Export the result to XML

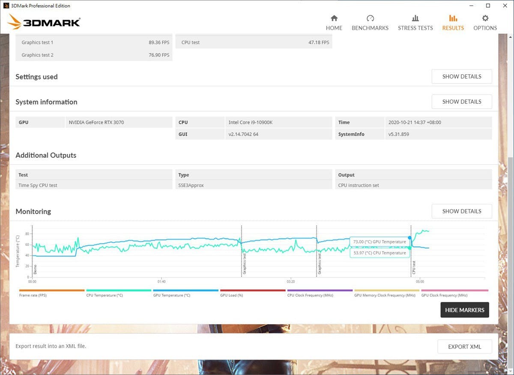pyautogui.click(x=464, y=347)
